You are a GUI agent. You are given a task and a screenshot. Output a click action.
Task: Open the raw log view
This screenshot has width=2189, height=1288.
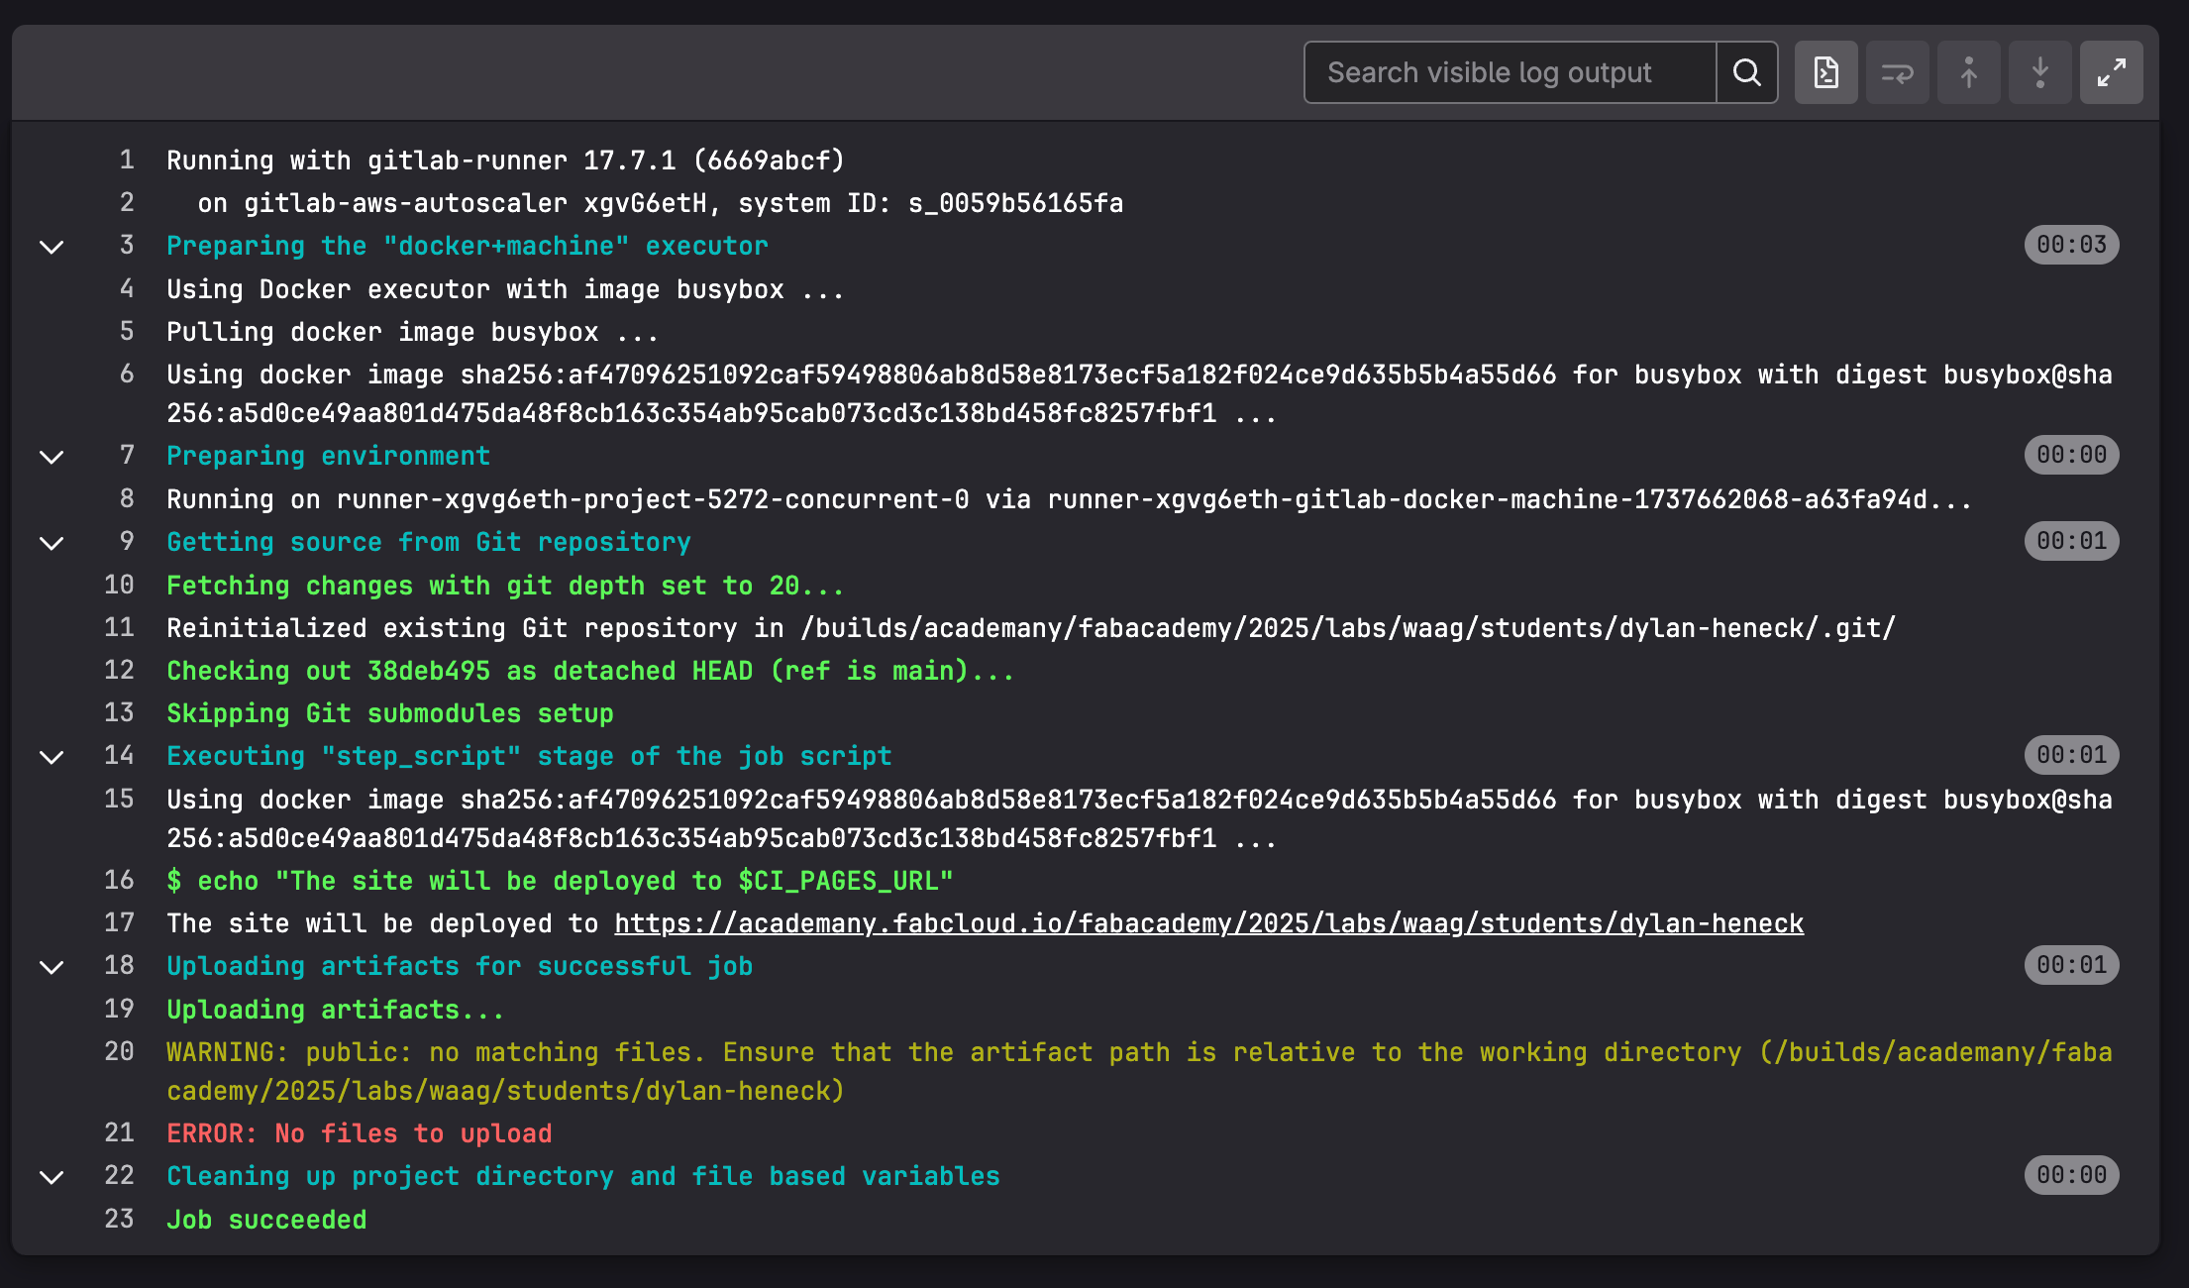point(1826,72)
